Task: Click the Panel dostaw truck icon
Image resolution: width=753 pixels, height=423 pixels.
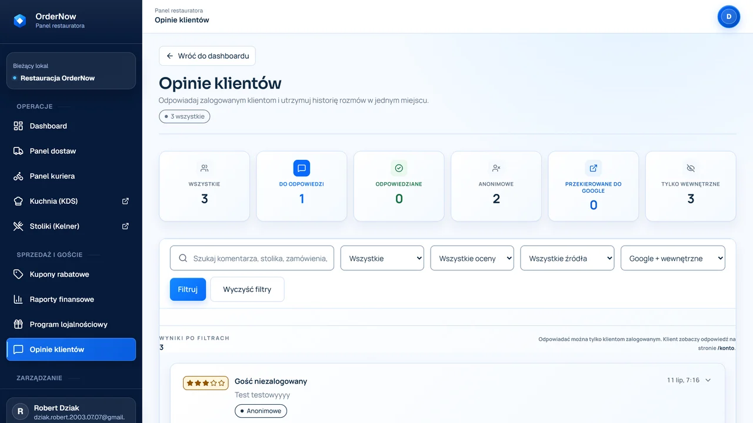Action: coord(18,151)
